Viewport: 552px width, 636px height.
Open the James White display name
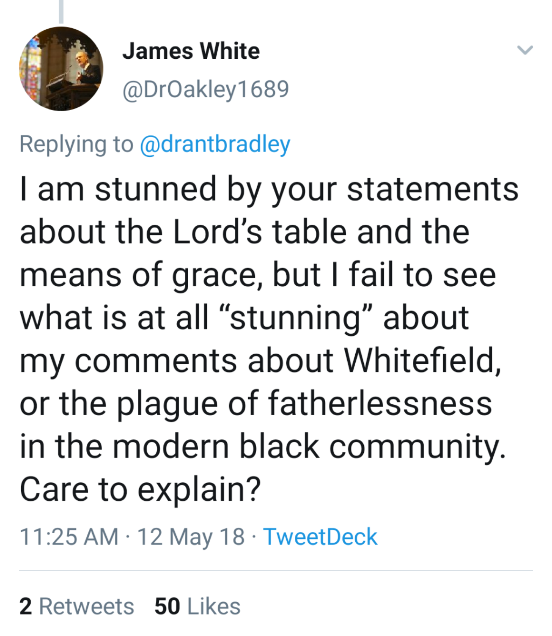coord(191,51)
